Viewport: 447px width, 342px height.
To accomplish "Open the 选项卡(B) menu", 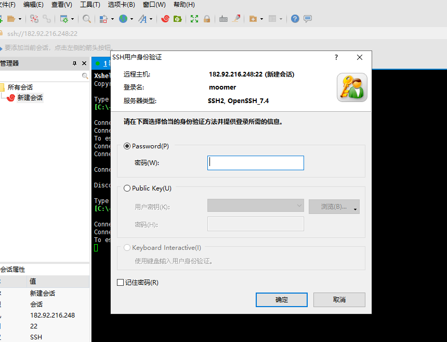I will click(x=122, y=5).
